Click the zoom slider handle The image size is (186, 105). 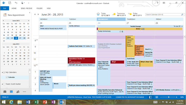(x=169, y=97)
